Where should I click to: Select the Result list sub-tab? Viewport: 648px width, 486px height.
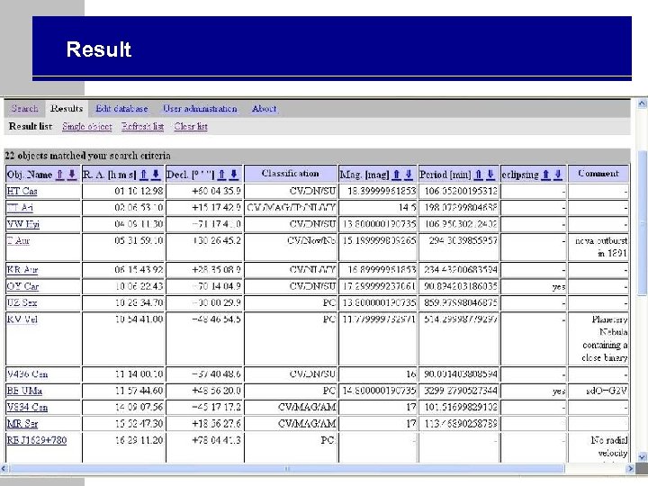click(31, 127)
